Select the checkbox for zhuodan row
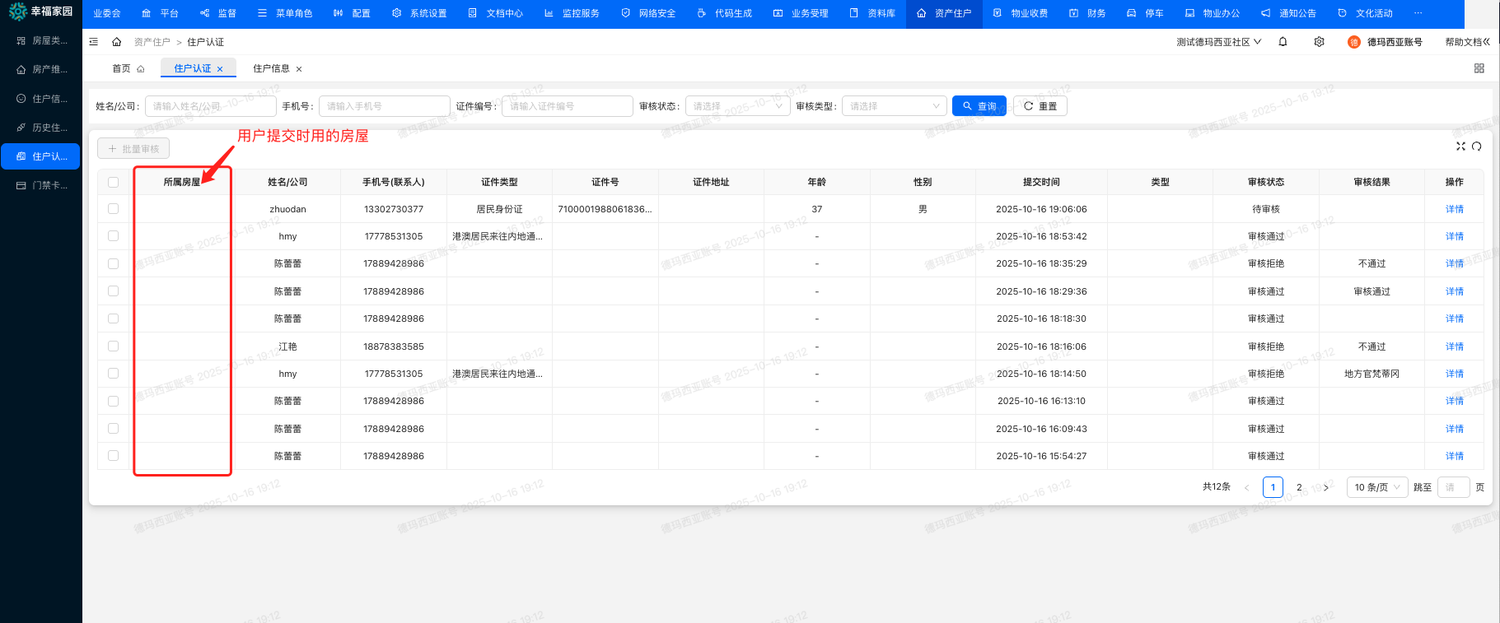Image resolution: width=1500 pixels, height=623 pixels. (114, 209)
